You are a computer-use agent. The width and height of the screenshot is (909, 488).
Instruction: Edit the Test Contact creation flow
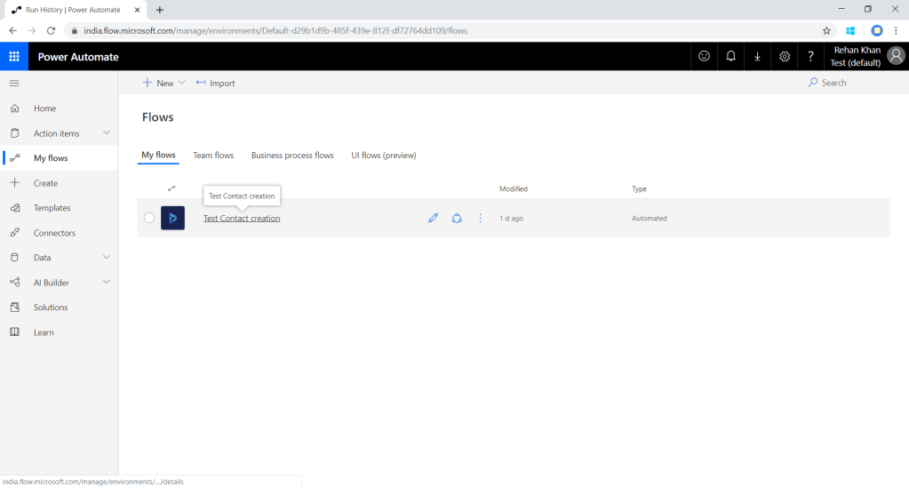[434, 219]
